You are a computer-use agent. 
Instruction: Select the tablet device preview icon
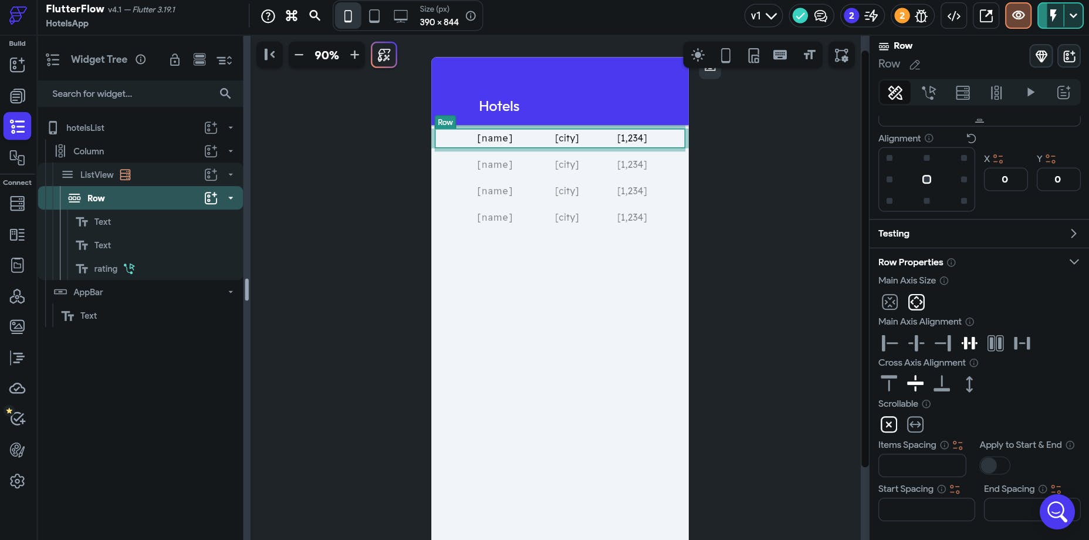tap(374, 16)
